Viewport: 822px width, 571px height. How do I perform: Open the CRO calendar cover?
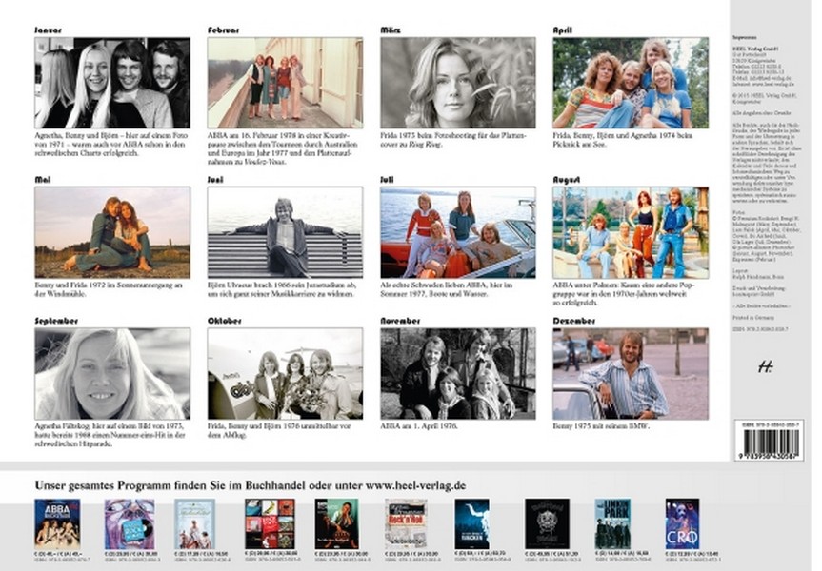682,523
